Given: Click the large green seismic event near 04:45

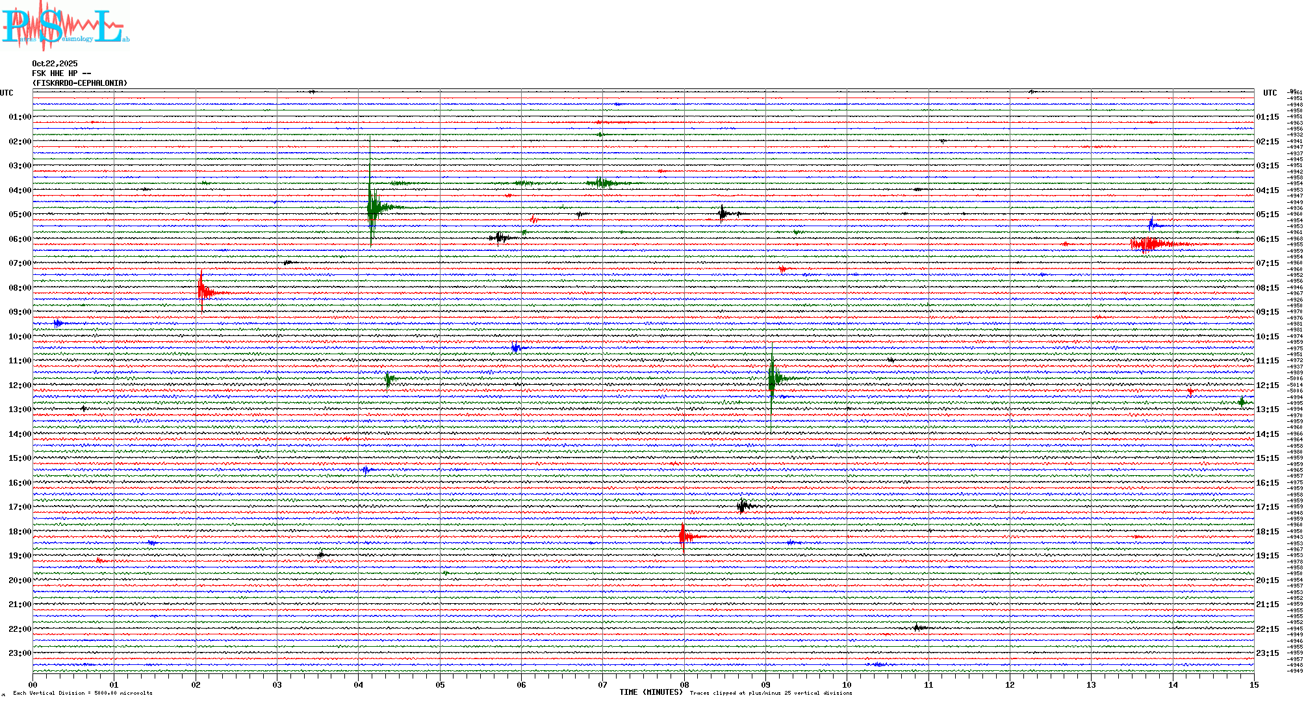Looking at the screenshot, I should (x=372, y=208).
